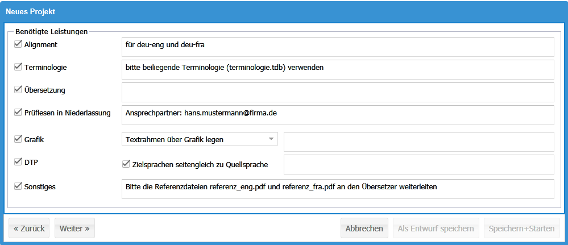Click the Ansprechpartner email text field
568x245 pixels.
click(x=338, y=115)
